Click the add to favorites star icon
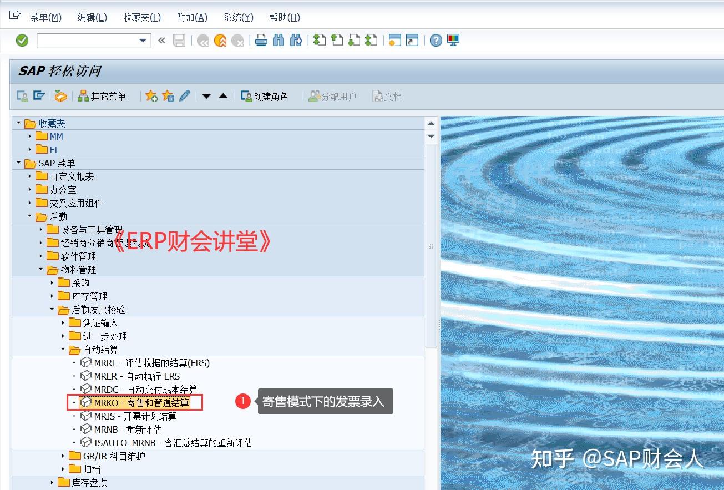Image resolution: width=724 pixels, height=490 pixels. coord(151,95)
